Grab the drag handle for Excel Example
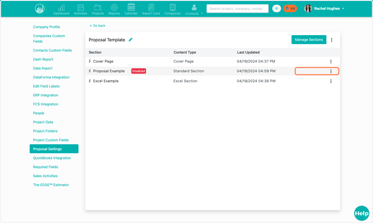Screen dimensions: 373x223 (90, 81)
